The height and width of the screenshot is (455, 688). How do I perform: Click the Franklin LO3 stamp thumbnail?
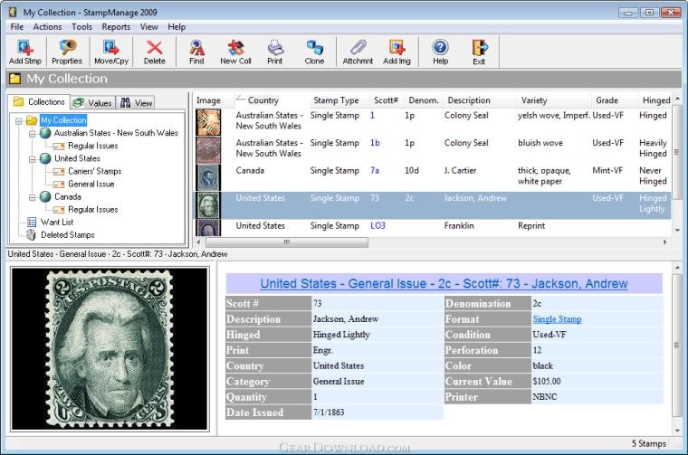[x=208, y=228]
